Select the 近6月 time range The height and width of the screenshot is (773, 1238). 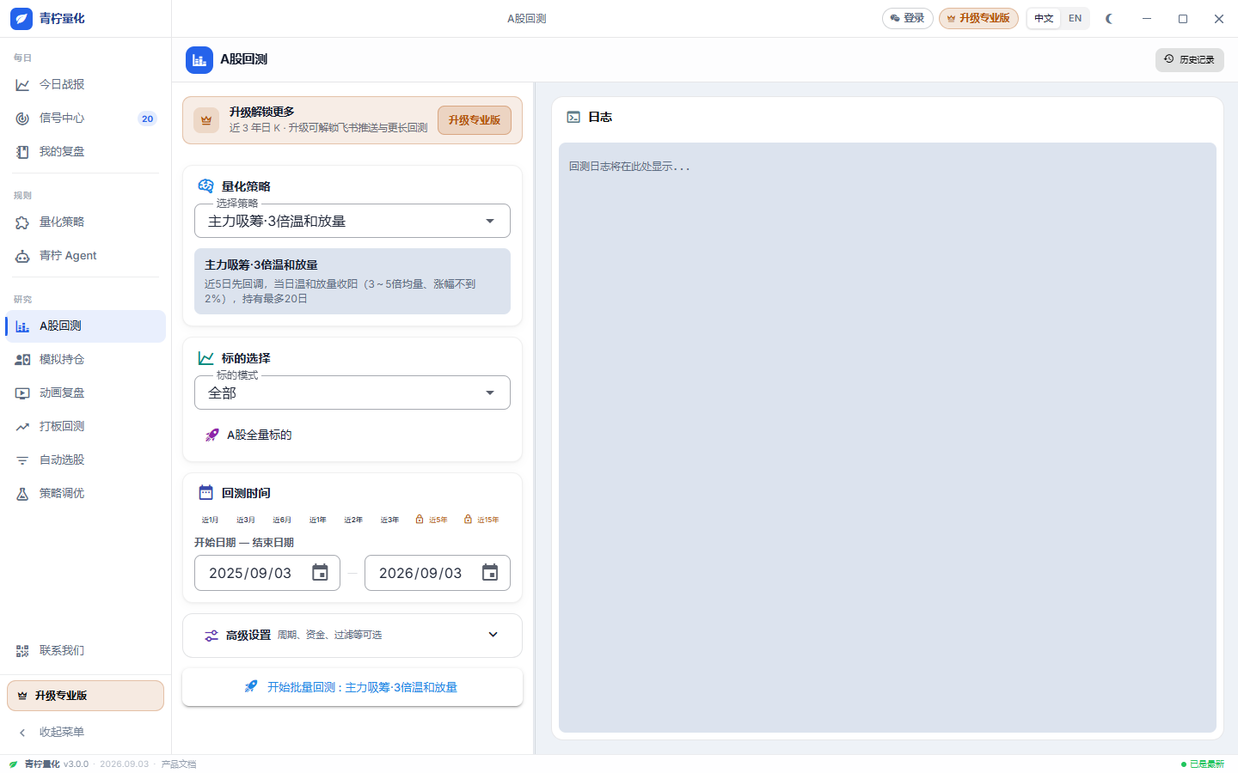tap(282, 520)
